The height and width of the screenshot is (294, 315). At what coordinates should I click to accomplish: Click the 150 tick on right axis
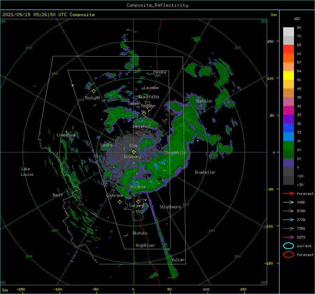[270, 41]
